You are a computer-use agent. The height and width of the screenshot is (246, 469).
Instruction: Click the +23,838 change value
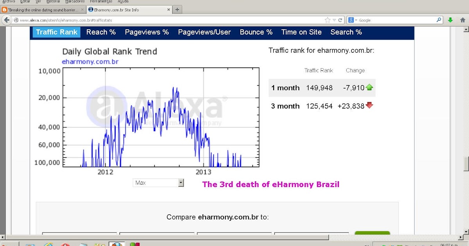[351, 106]
